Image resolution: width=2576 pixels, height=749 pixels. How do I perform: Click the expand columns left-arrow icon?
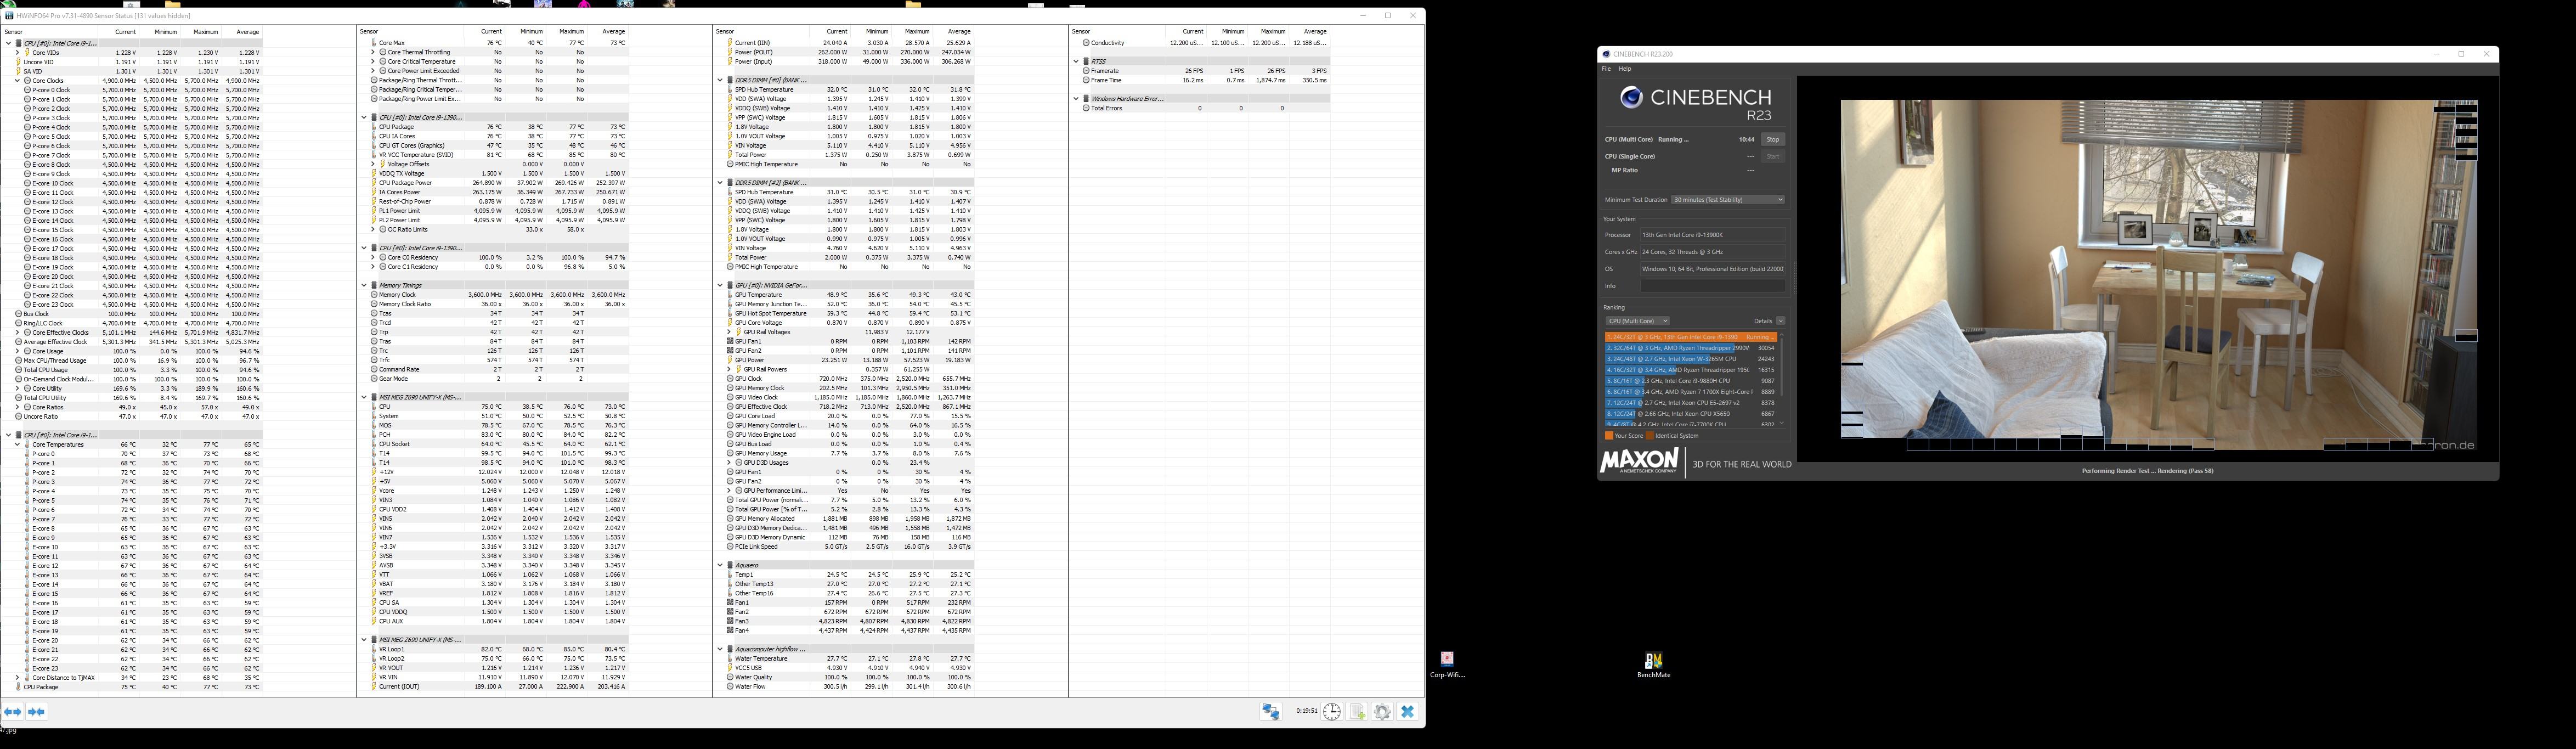coord(12,712)
